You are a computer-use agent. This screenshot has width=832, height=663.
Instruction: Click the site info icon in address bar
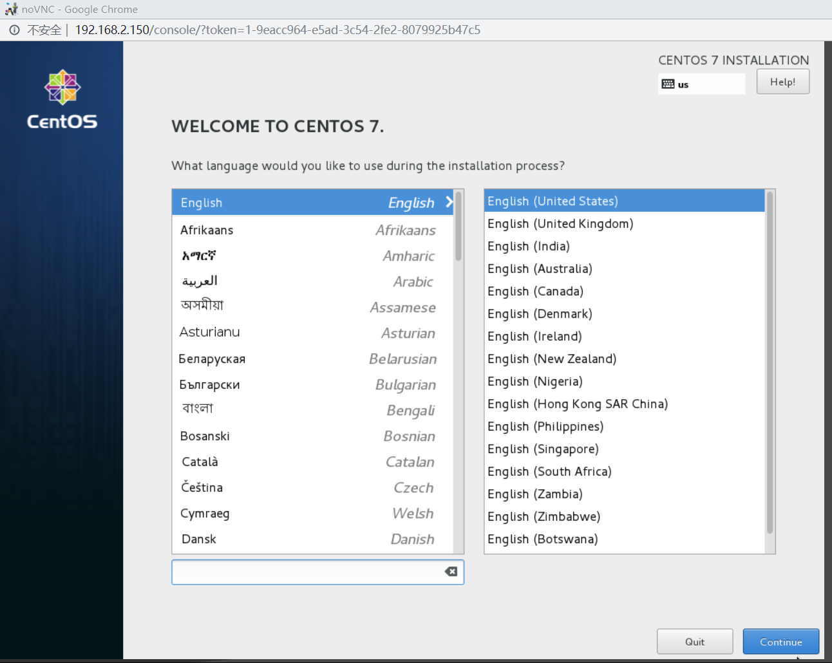point(14,30)
